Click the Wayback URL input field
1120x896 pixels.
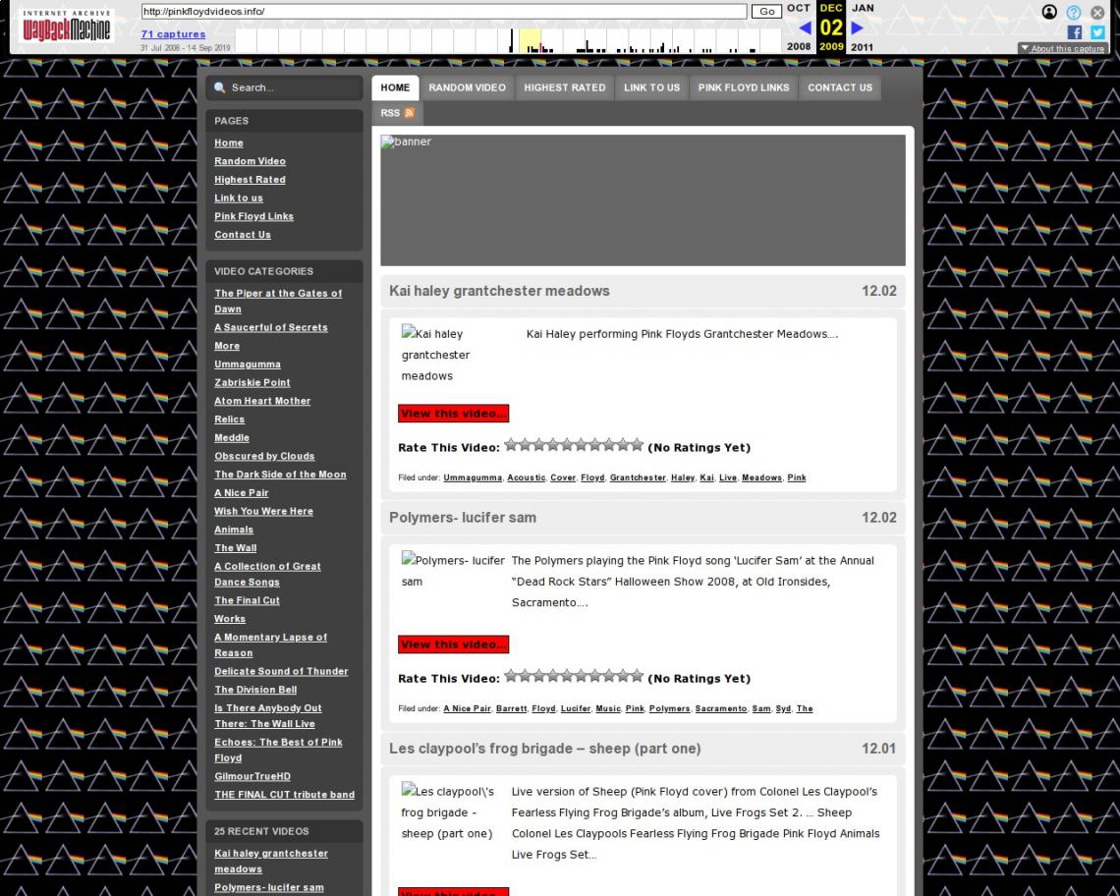443,12
